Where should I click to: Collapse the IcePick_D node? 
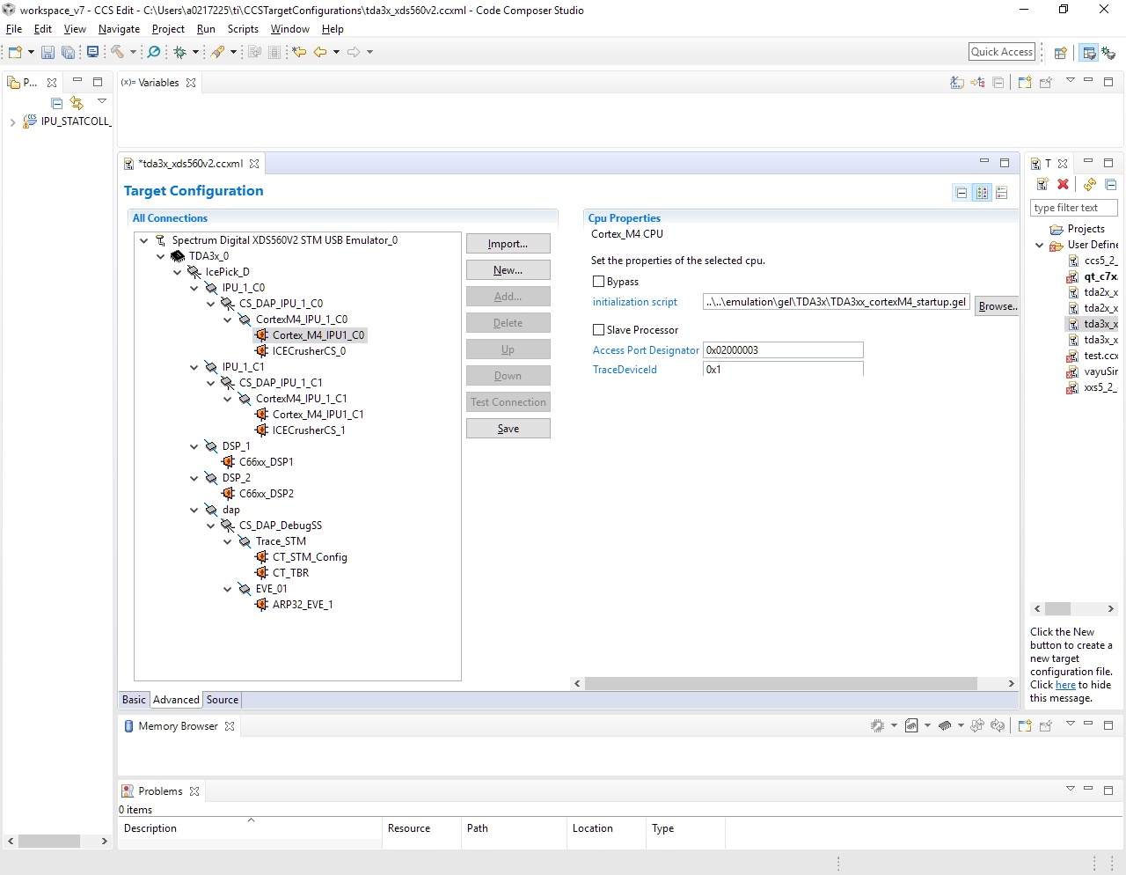point(177,272)
